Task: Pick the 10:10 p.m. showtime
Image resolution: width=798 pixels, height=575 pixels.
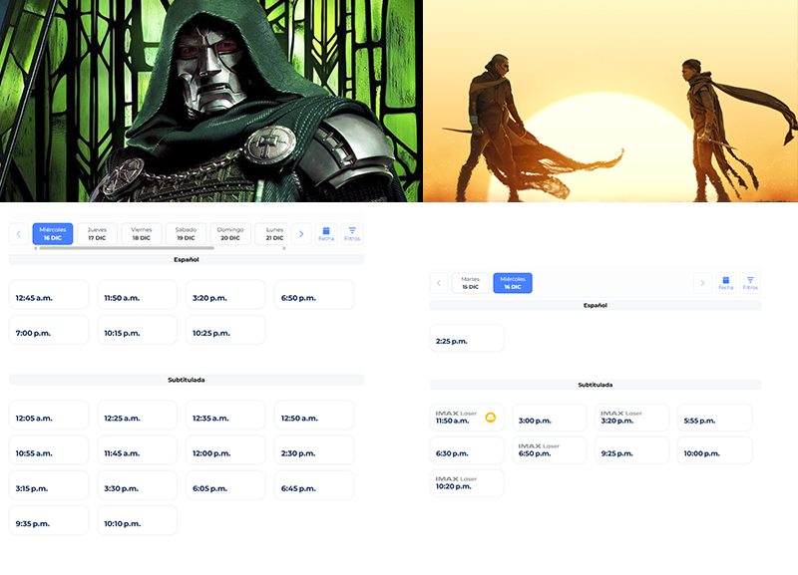Action: pyautogui.click(x=138, y=520)
